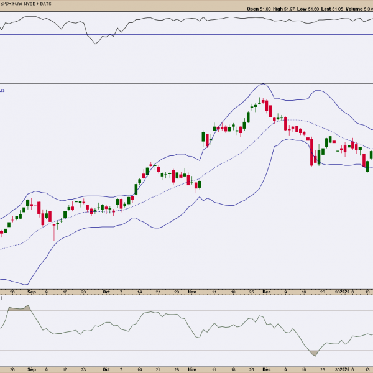Click '2025' on the price chart date axis
Screen dimensions: 373x373
[x=344, y=292]
